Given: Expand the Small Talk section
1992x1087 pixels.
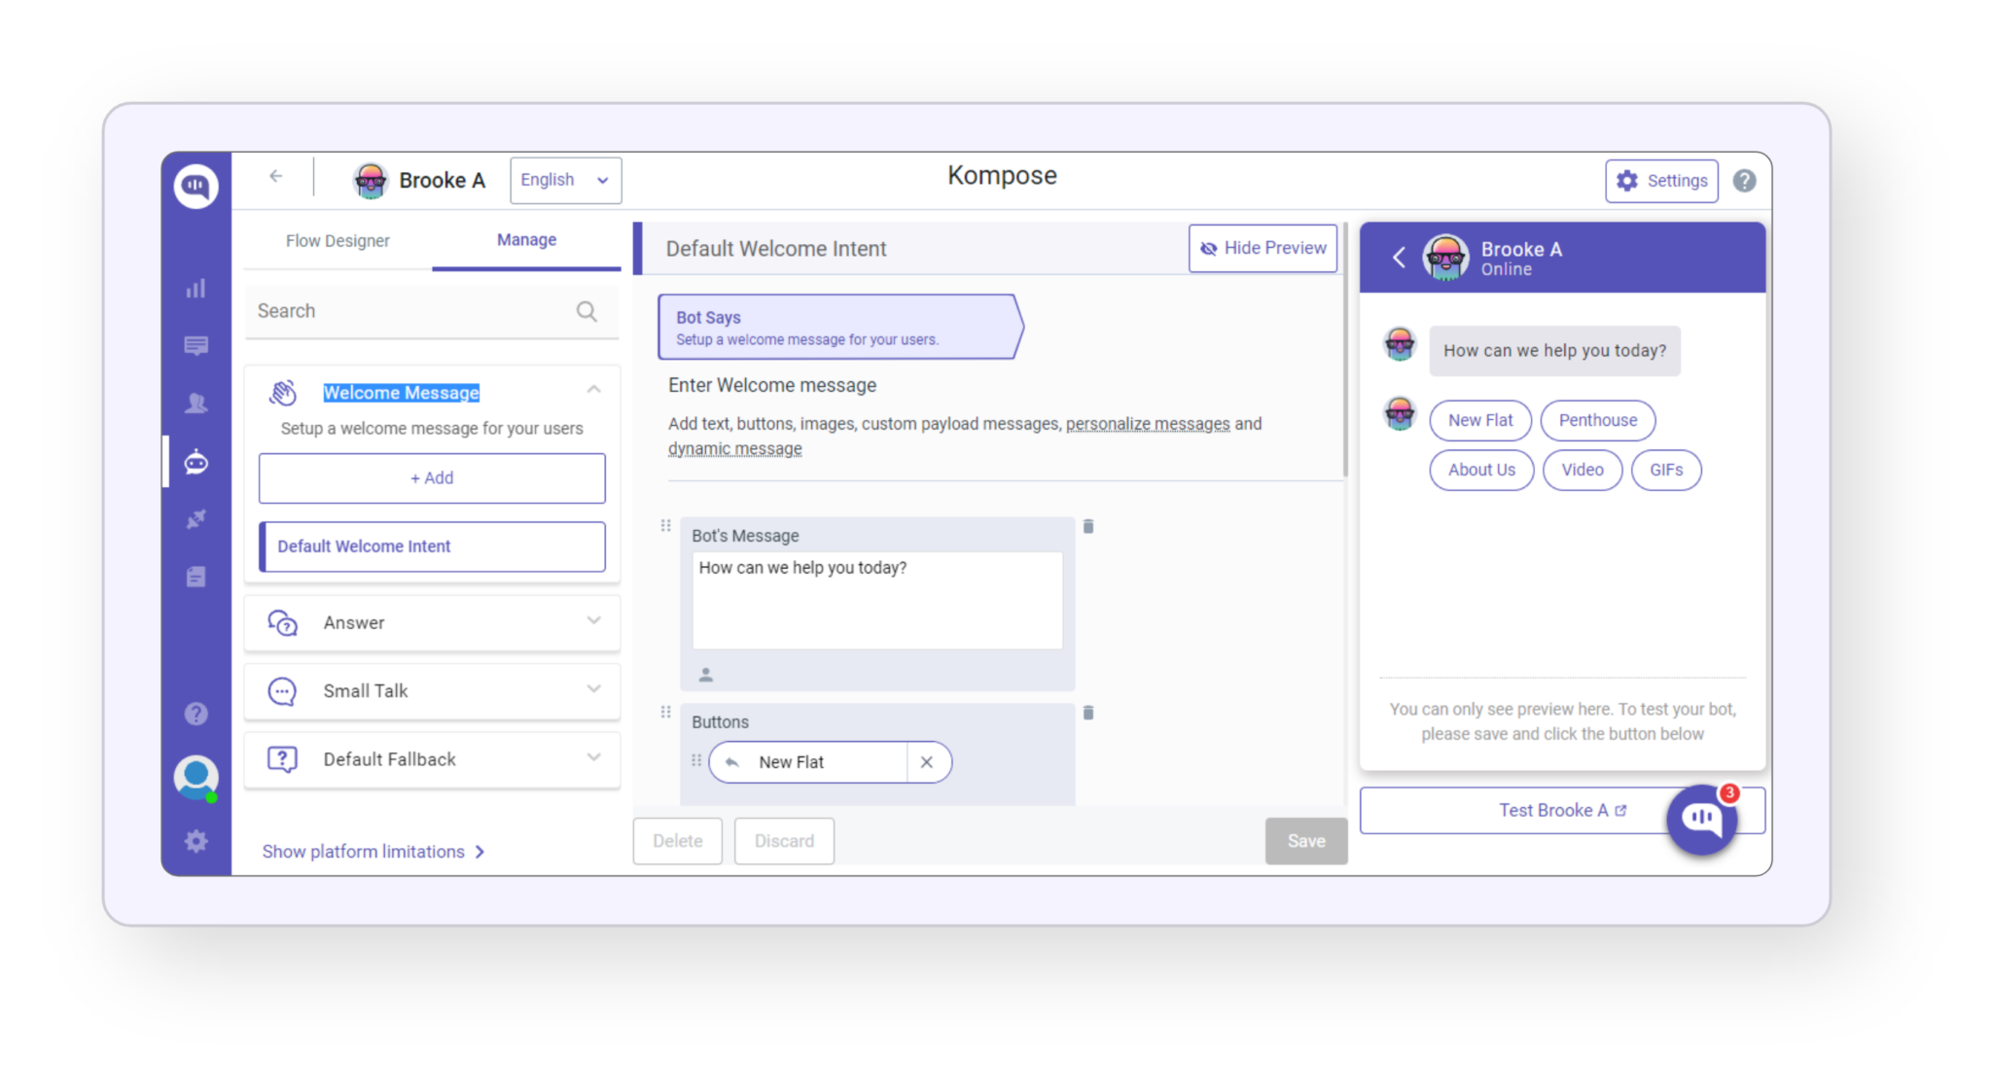Looking at the screenshot, I should coord(593,688).
